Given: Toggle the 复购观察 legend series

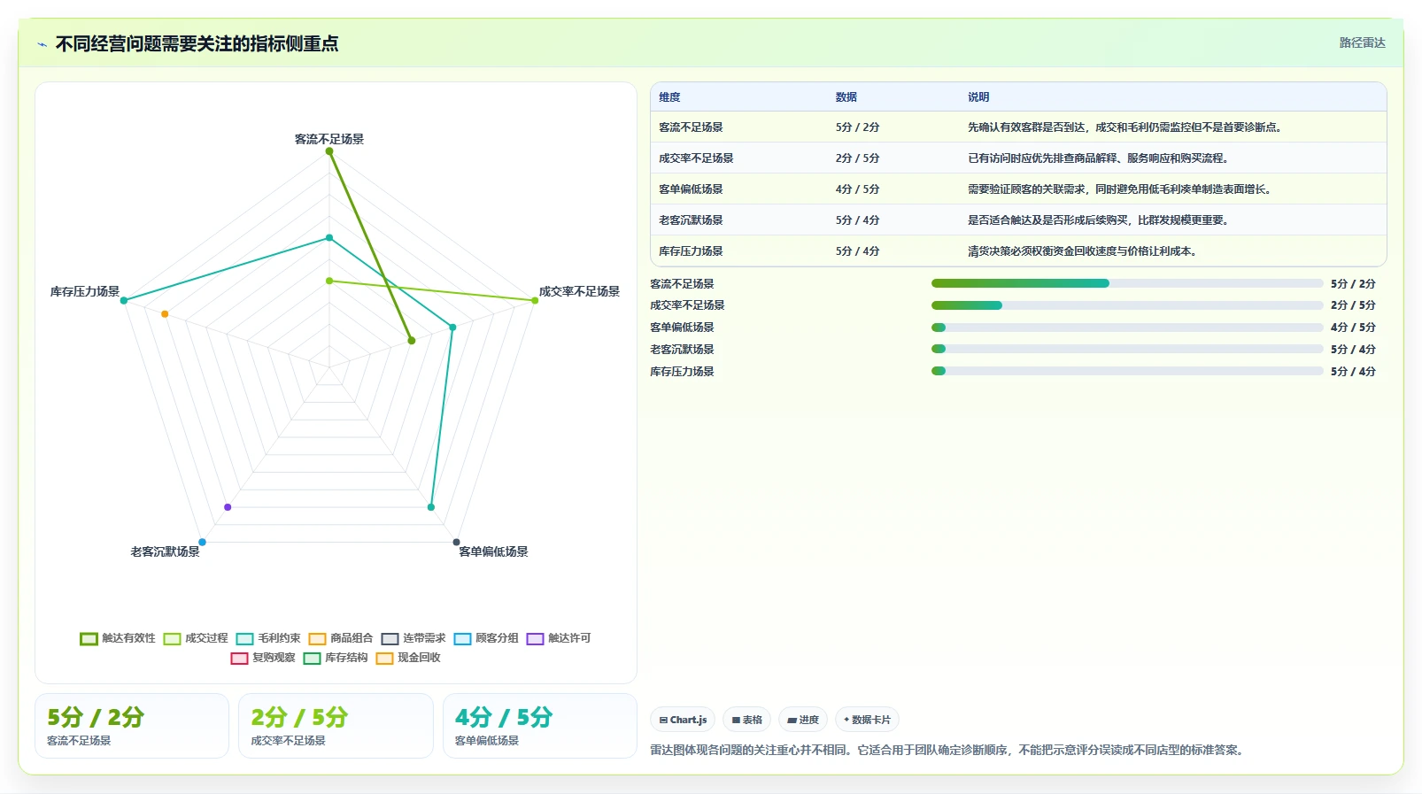Looking at the screenshot, I should (x=262, y=658).
